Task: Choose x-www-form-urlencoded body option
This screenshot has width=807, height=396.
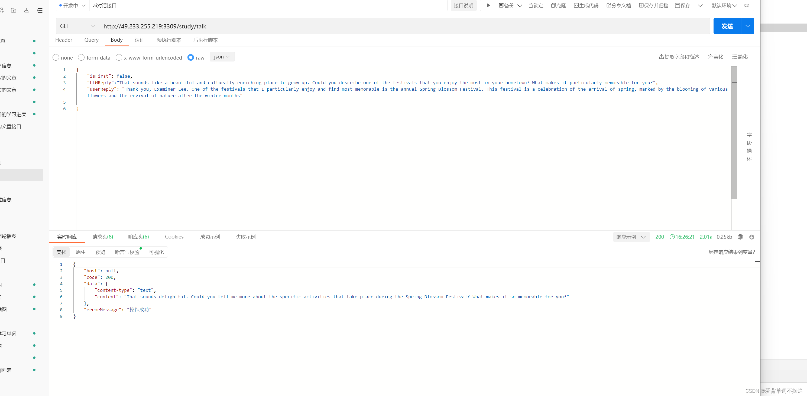Action: pos(119,58)
